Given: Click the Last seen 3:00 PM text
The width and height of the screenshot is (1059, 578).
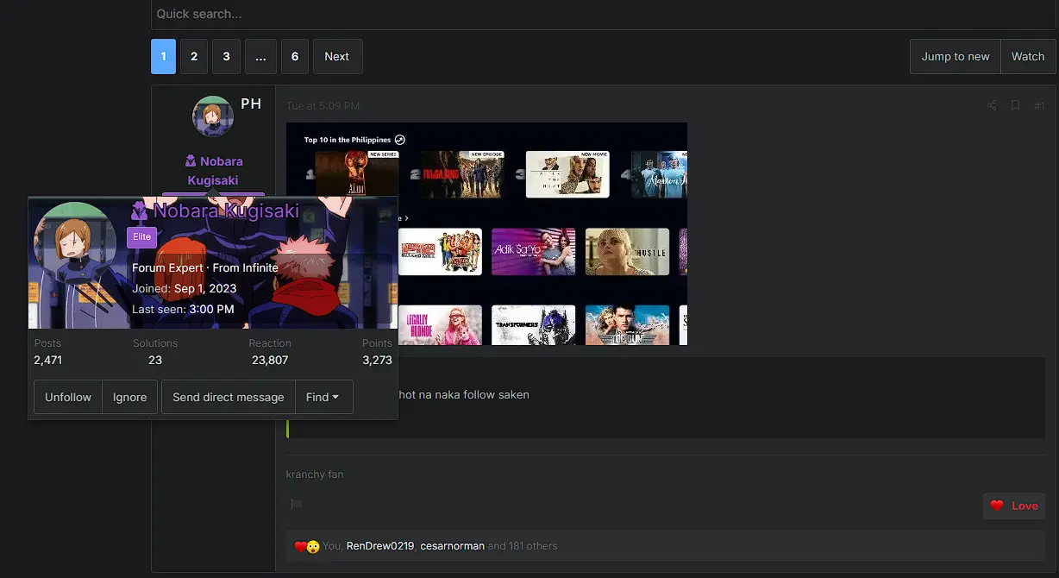Looking at the screenshot, I should (183, 309).
